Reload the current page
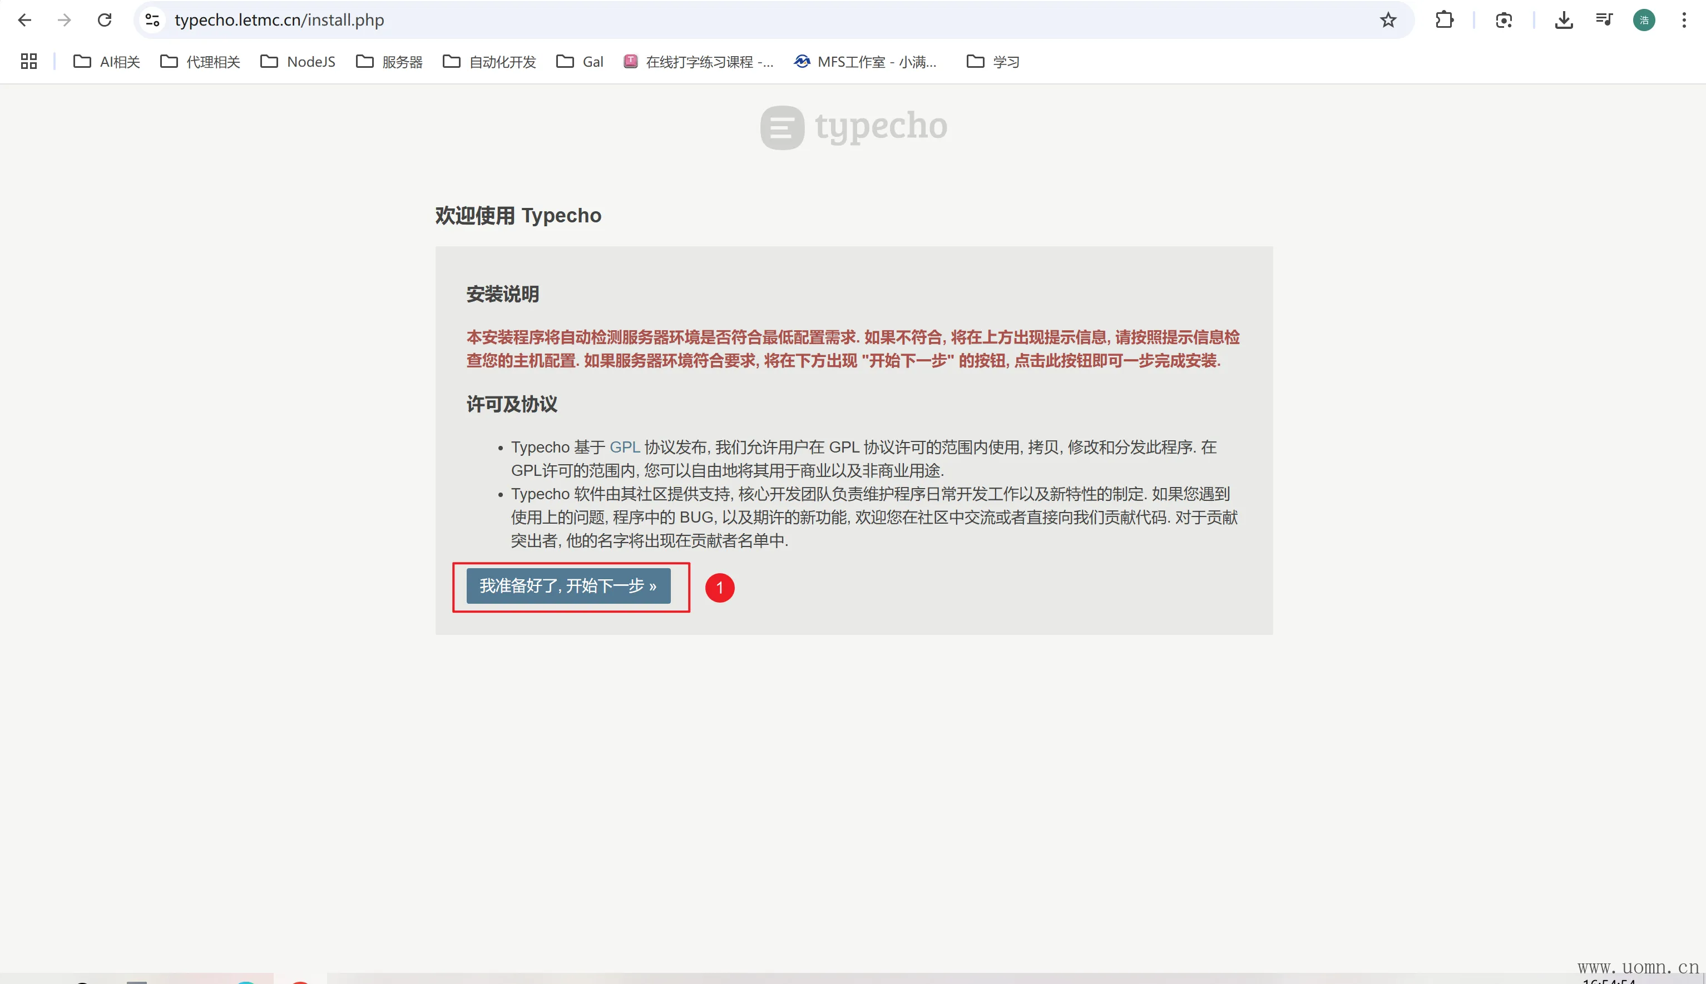Screen dimensions: 1706x984 tap(104, 20)
